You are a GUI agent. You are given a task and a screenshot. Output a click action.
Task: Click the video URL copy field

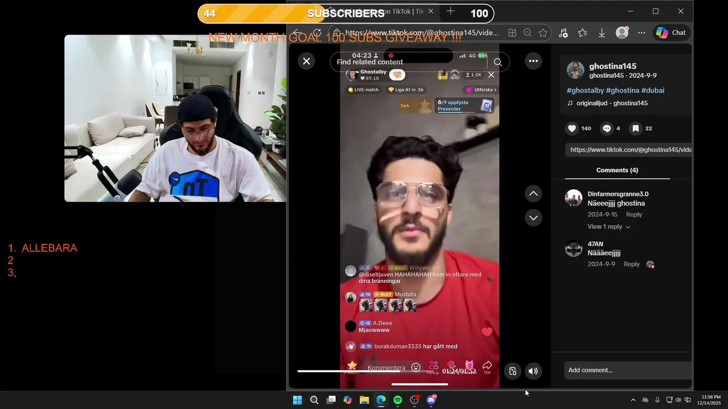[628, 149]
